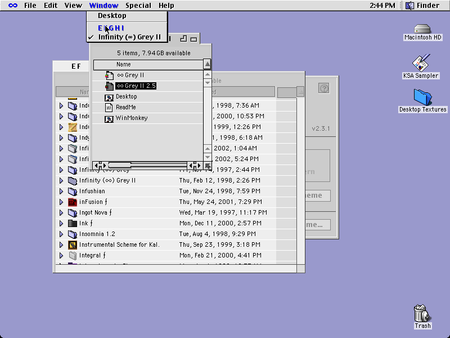
Task: Click the Insomnia 1.2 folder icon
Action: (x=73, y=234)
